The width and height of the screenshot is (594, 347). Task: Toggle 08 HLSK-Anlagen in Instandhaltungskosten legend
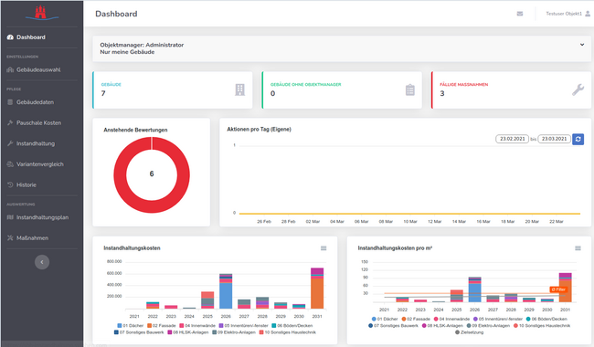[188, 332]
